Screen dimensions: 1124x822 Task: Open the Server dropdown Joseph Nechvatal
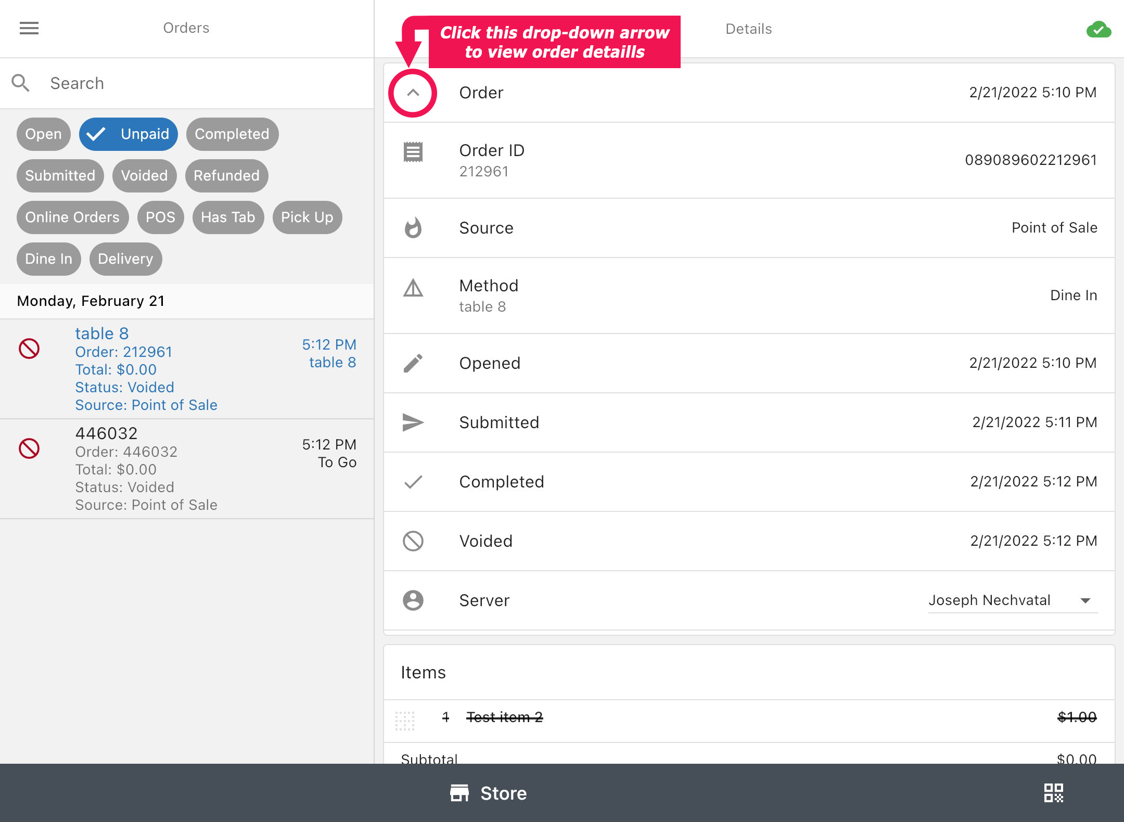click(989, 600)
